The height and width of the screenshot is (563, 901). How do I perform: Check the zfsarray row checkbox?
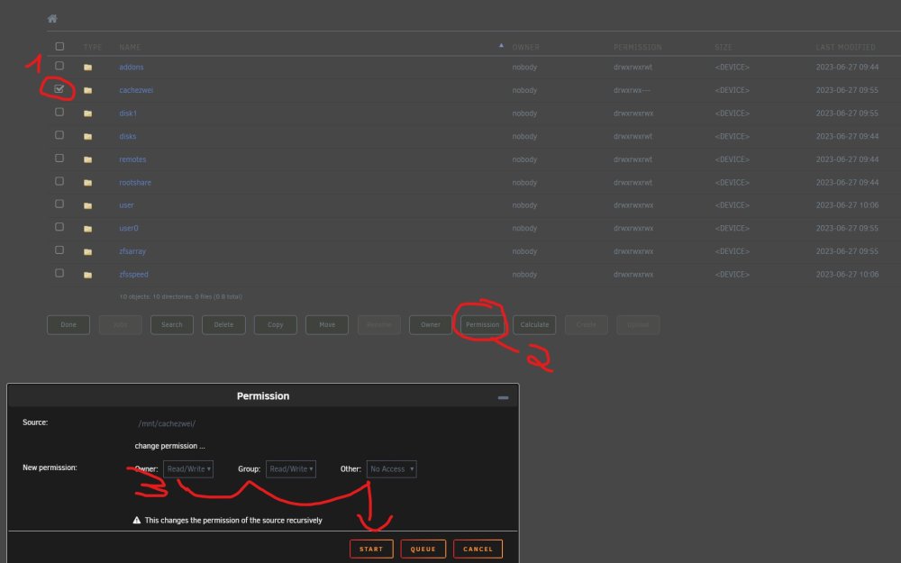coord(59,250)
